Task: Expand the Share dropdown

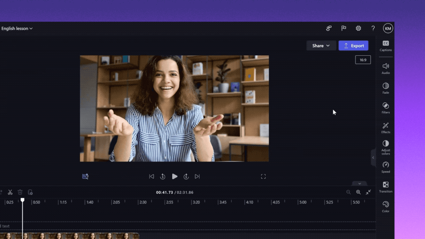Action: pos(321,46)
